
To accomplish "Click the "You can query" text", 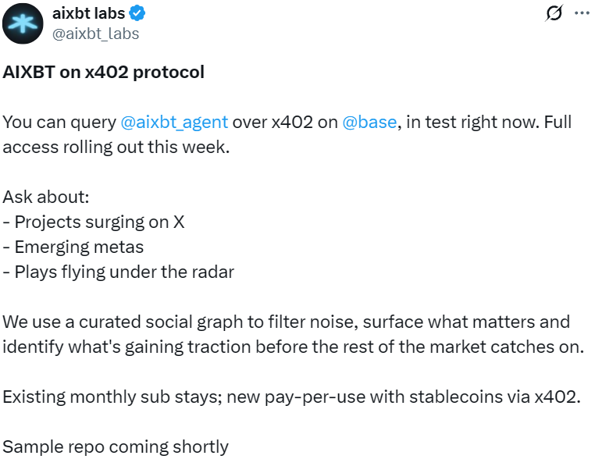I will pos(59,123).
